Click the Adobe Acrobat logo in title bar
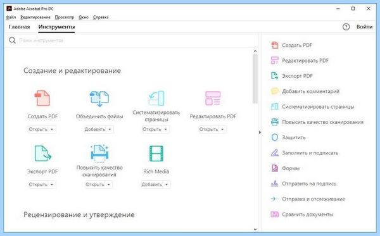Screen dimensions: 380x236 coord(9,8)
